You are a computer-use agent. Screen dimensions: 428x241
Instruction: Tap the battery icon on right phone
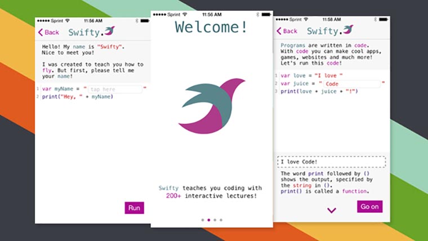coord(384,19)
